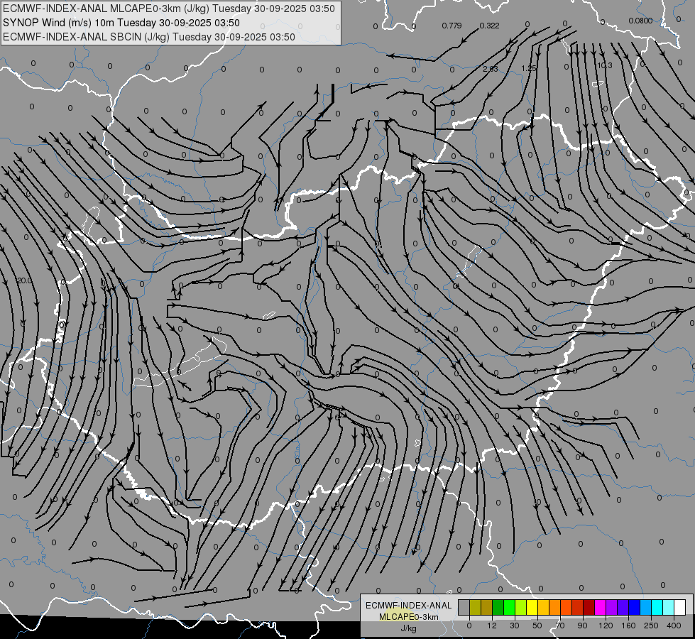This screenshot has height=639, width=695.
Task: Click the pure blue legend swatch
Action: tap(634, 607)
